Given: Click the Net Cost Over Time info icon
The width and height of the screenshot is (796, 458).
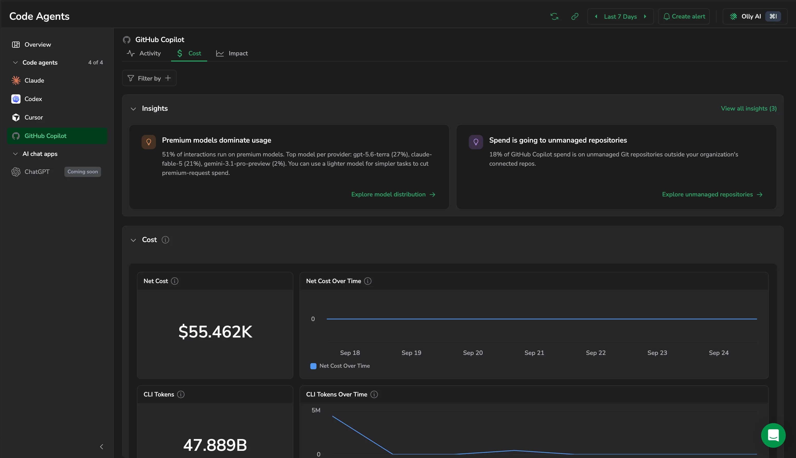Looking at the screenshot, I should (368, 281).
